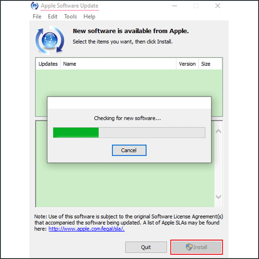Sort the list by the Size column header
The image size is (259, 259).
point(210,64)
